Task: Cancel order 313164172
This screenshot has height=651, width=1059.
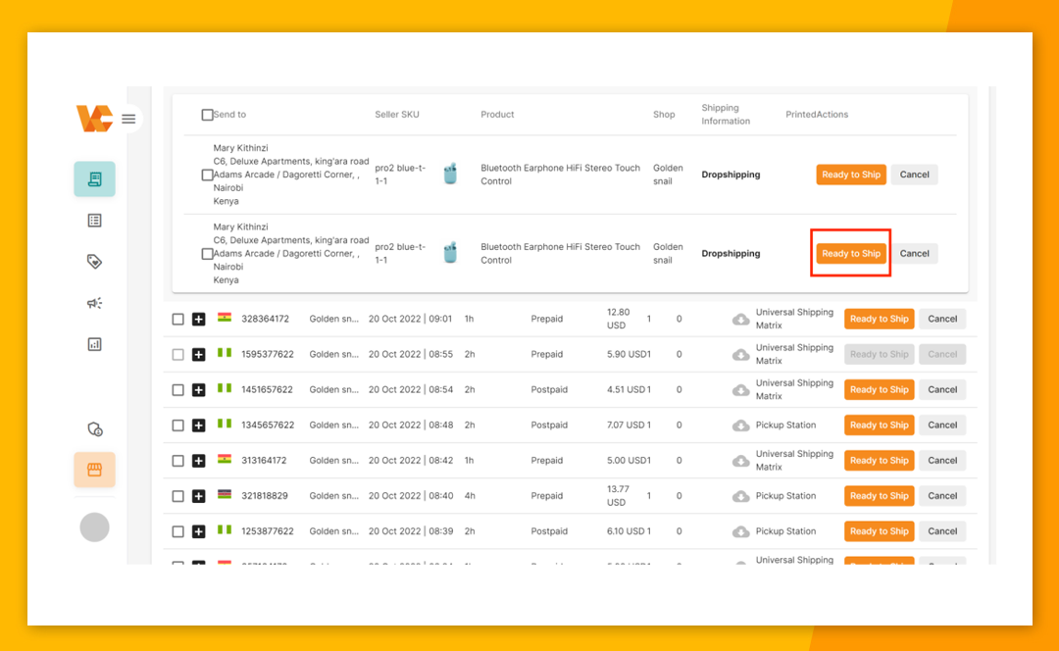Action: [942, 461]
